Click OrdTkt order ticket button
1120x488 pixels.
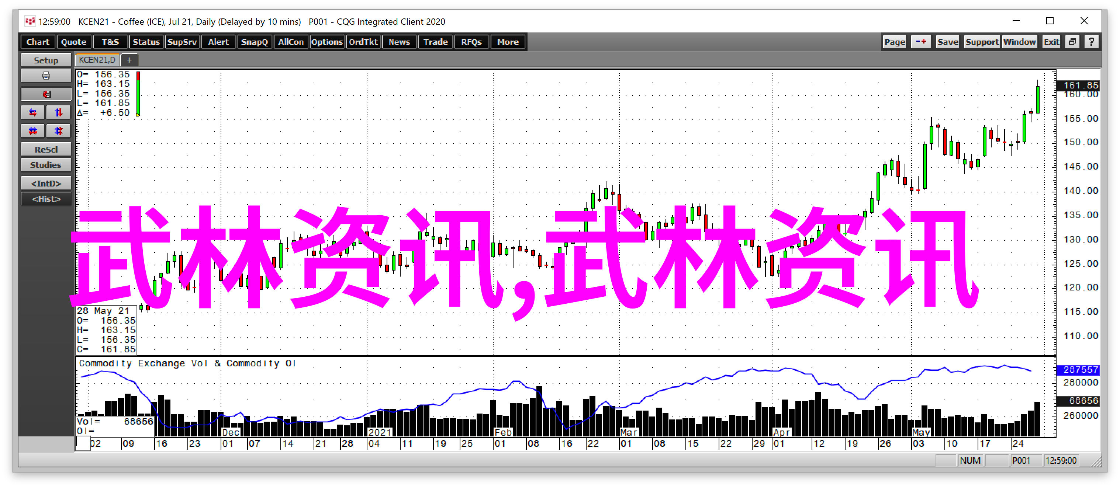363,42
